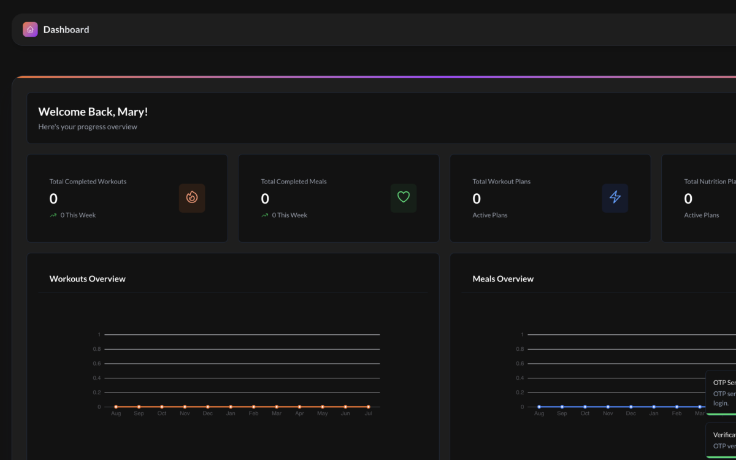Image resolution: width=736 pixels, height=460 pixels.
Task: Click the Verification toast notification
Action: click(x=721, y=440)
